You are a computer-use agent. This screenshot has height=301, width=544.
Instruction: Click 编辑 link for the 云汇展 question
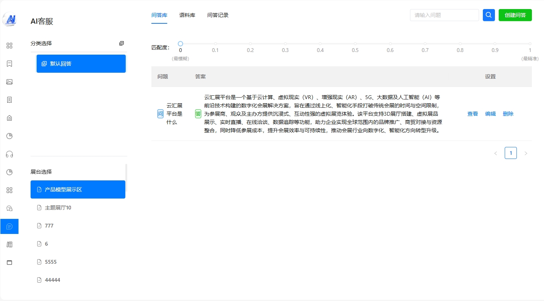point(490,114)
